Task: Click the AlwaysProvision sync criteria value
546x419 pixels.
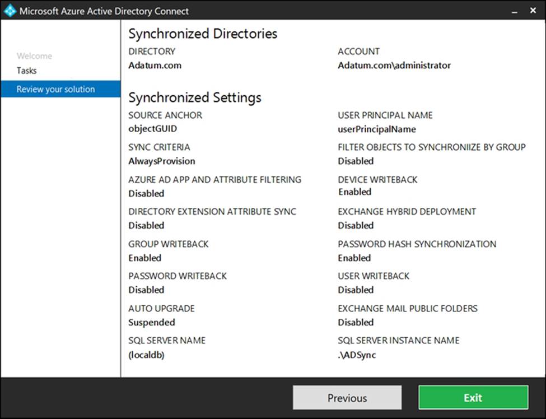Action: coord(162,161)
